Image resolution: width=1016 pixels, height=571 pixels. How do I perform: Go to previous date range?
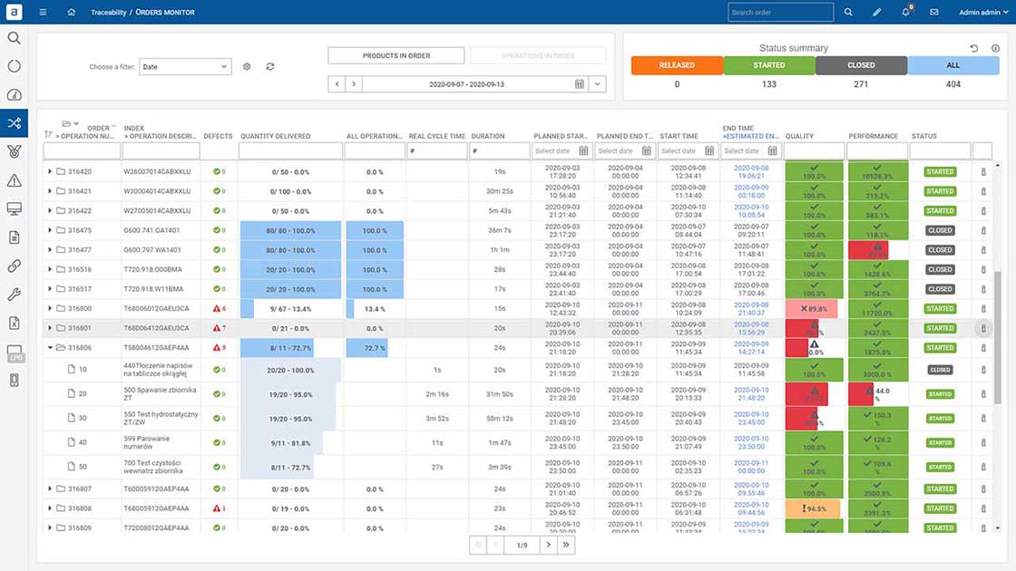point(337,84)
